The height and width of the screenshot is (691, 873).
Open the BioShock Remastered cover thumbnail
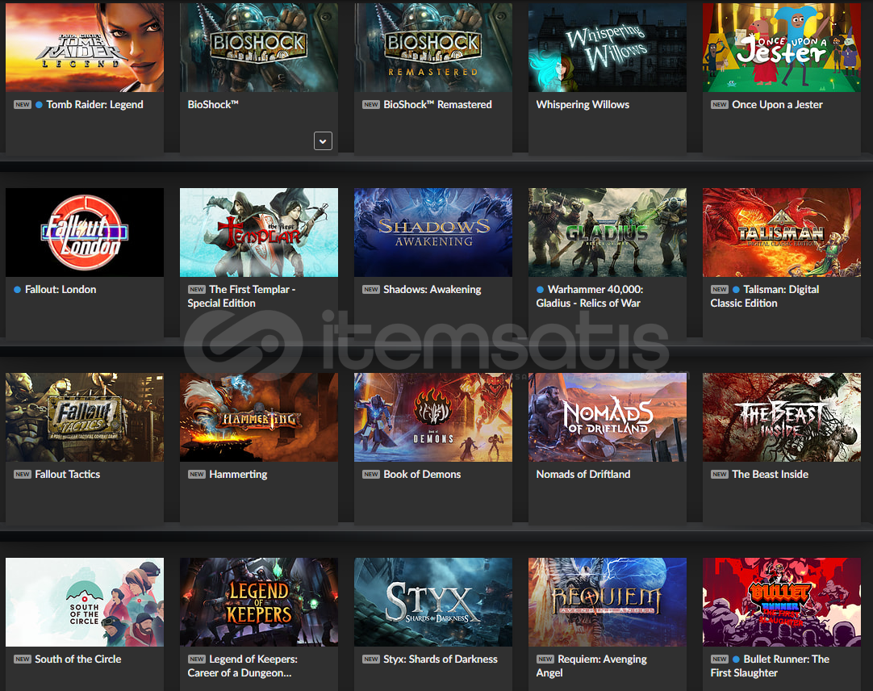point(433,47)
